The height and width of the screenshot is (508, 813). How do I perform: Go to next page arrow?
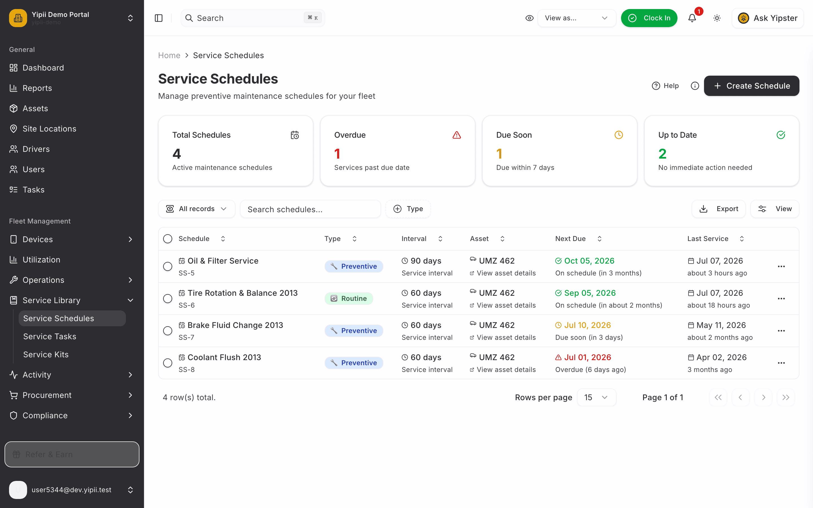pos(763,397)
